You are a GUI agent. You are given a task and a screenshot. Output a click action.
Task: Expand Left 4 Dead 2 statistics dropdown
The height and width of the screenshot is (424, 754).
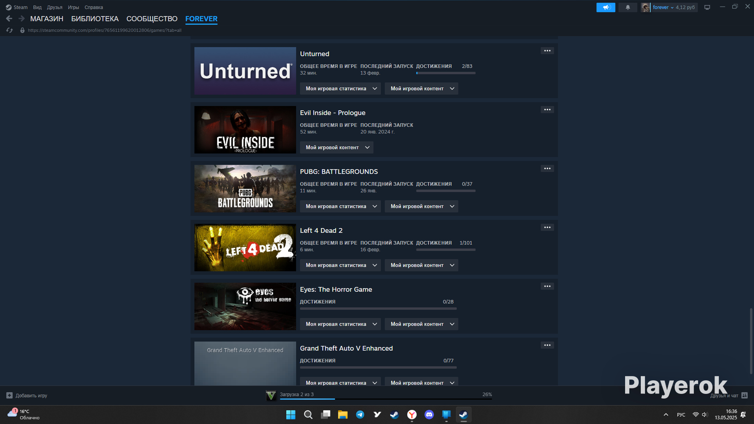(341, 265)
